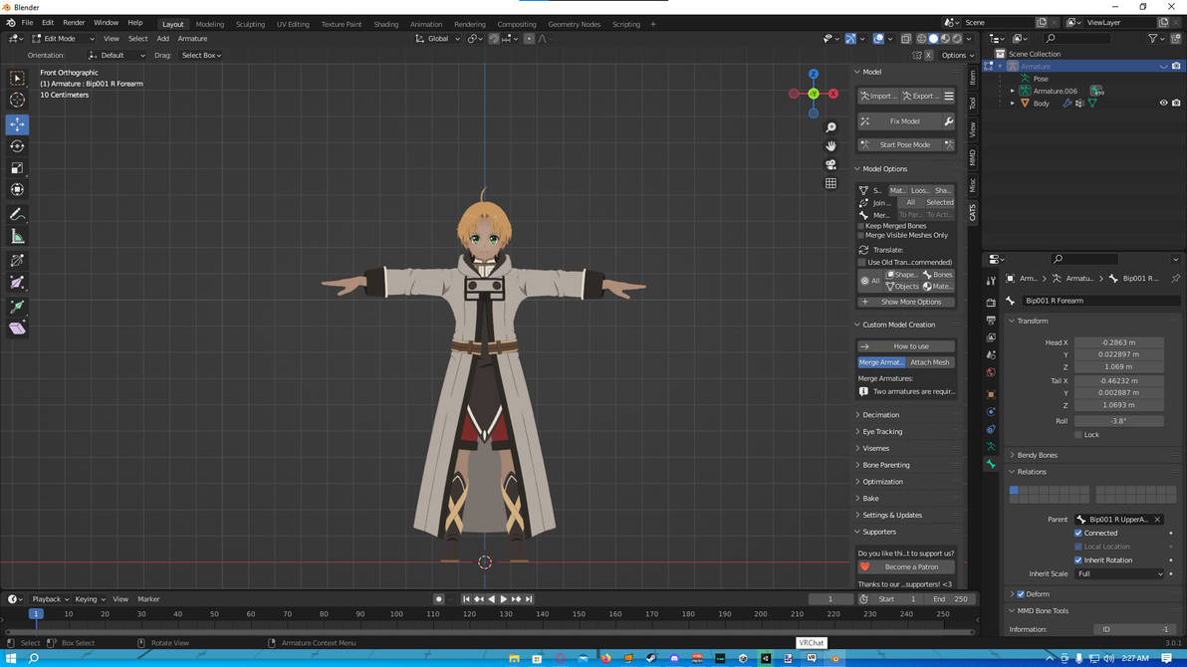Switch to orthographic grid view icon
The width and height of the screenshot is (1187, 667).
[x=831, y=183]
